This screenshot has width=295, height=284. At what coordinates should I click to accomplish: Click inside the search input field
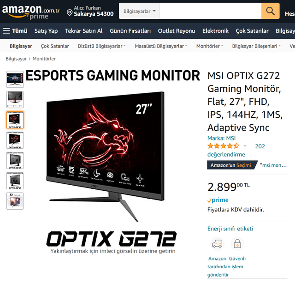pos(210,11)
